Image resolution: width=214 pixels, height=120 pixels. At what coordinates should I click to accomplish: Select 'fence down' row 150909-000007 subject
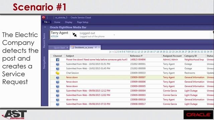tap(72, 77)
